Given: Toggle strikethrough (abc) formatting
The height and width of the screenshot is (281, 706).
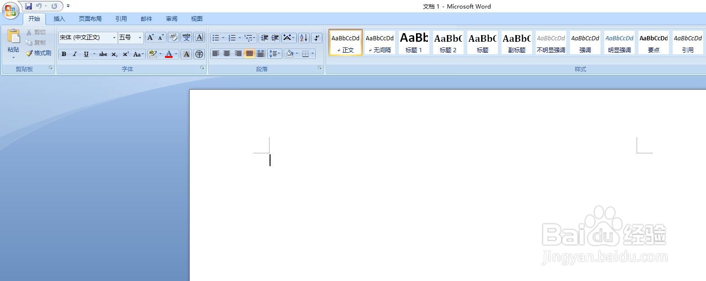Looking at the screenshot, I should 103,54.
